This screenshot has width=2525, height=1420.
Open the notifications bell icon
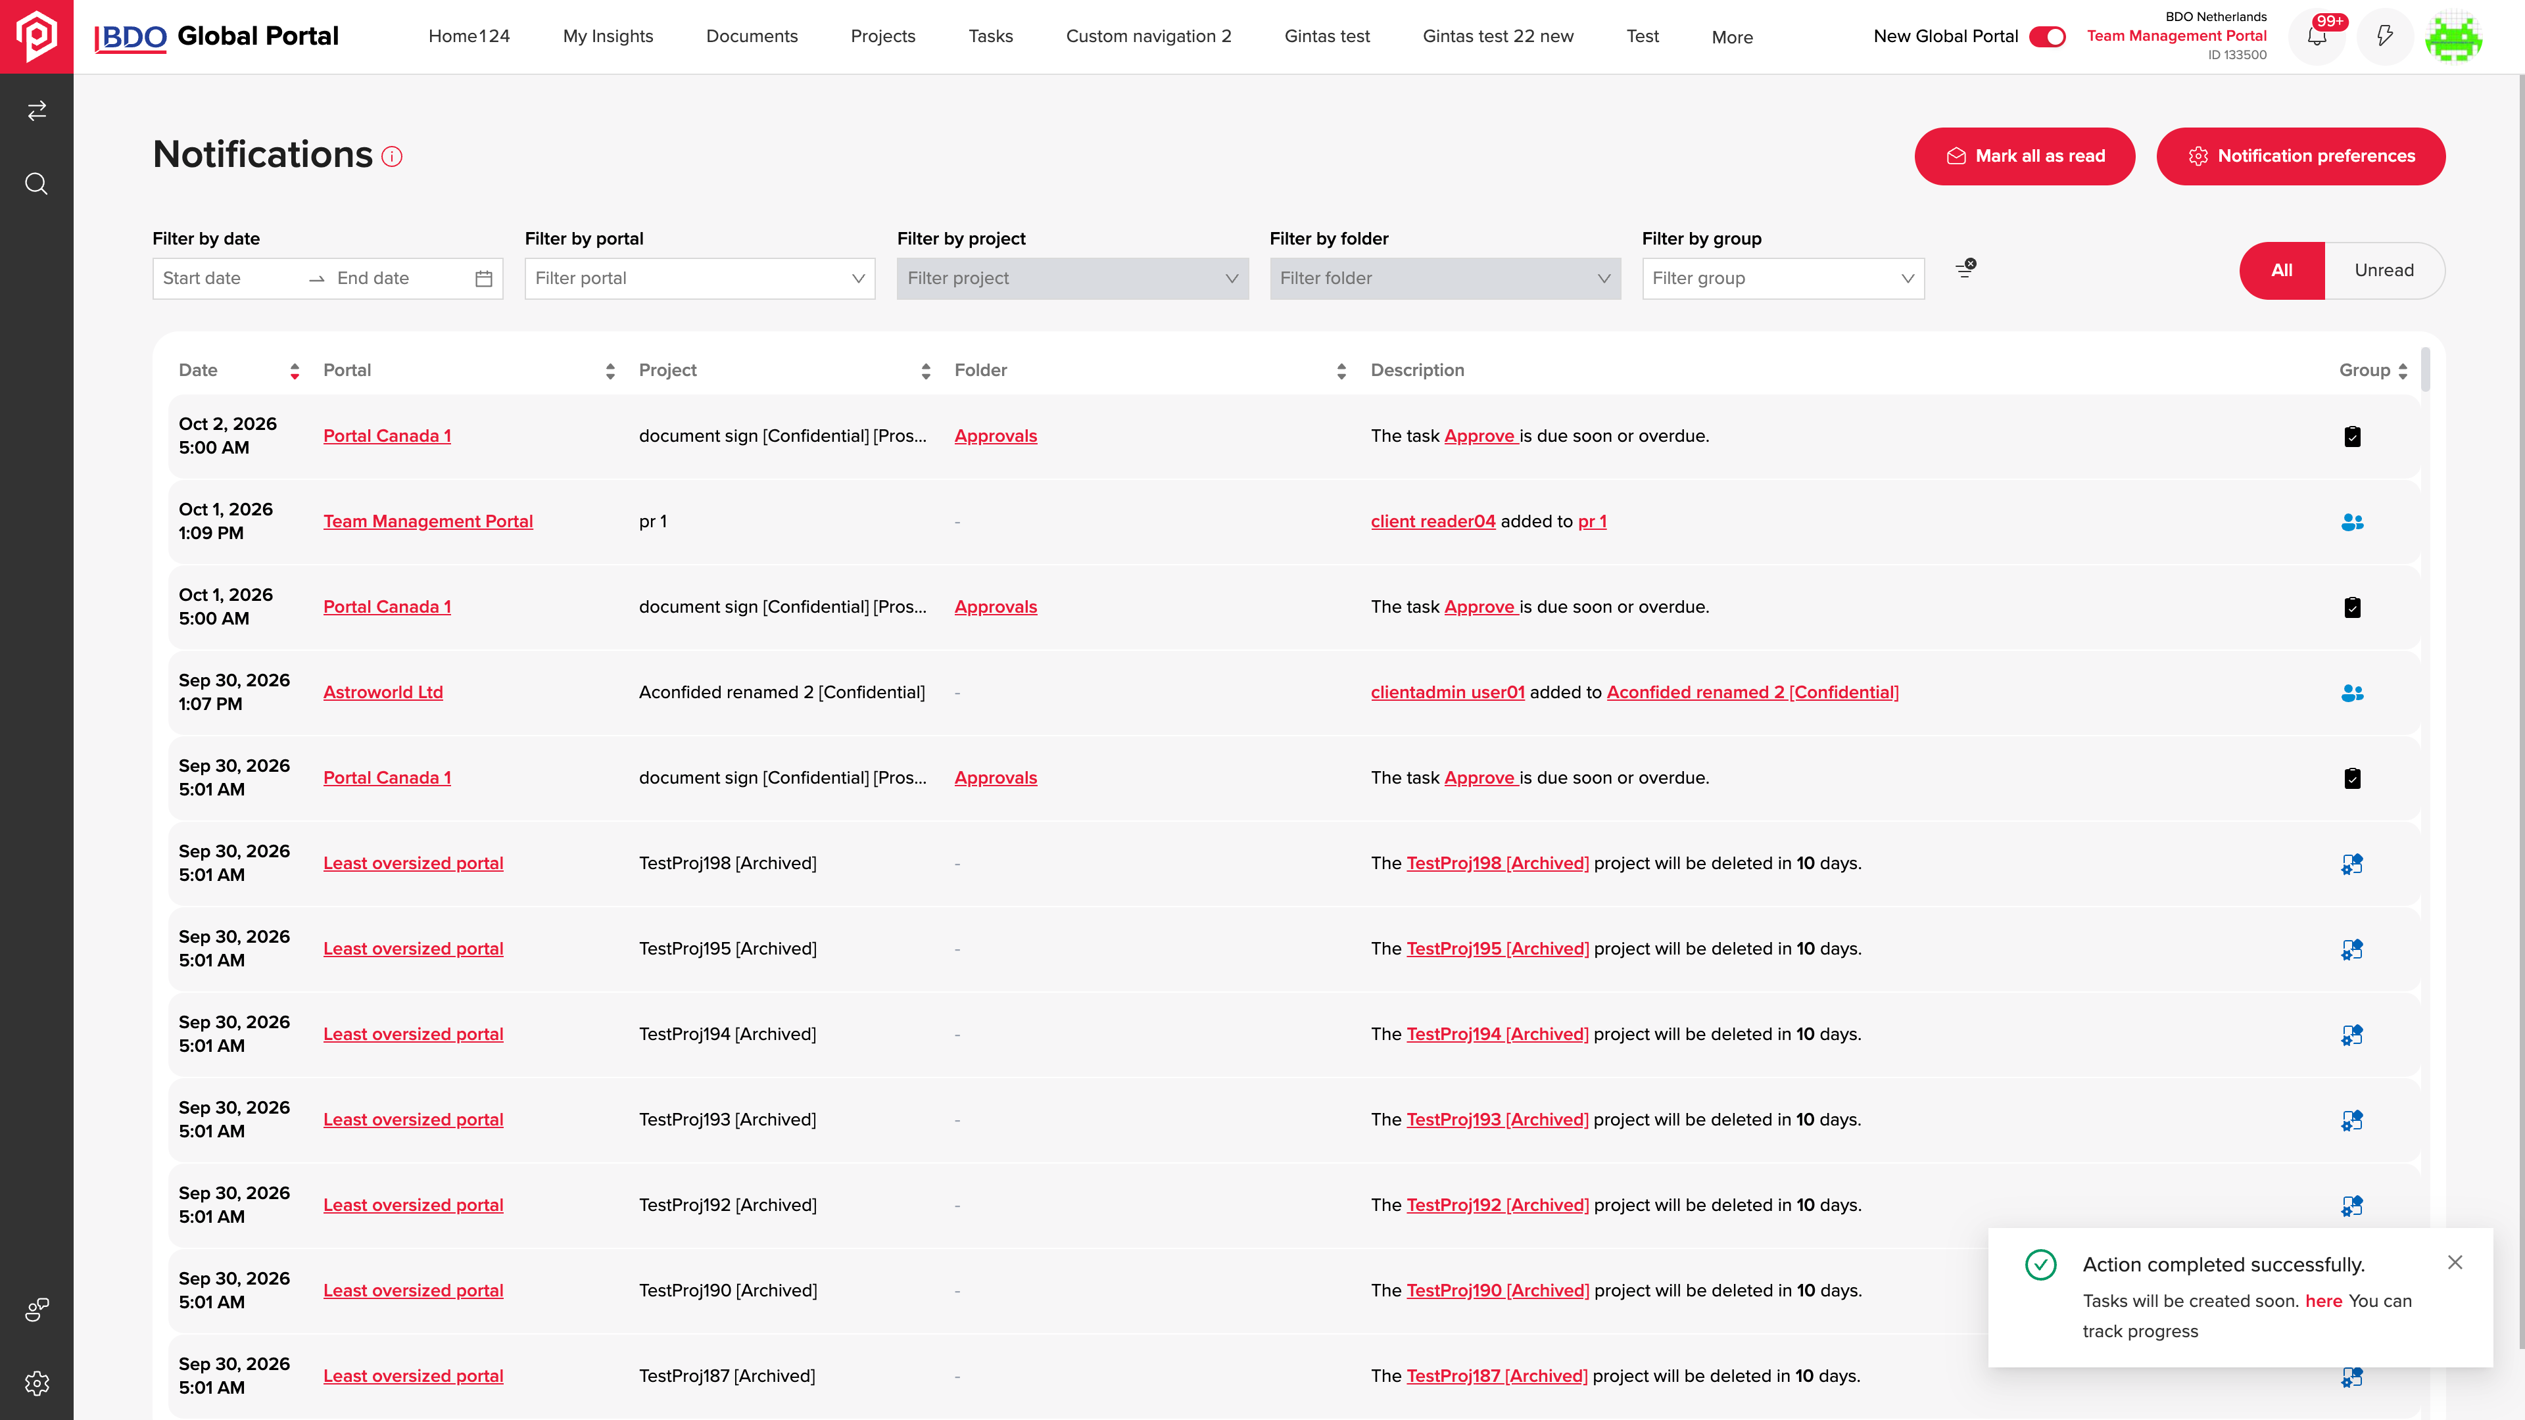(2316, 36)
